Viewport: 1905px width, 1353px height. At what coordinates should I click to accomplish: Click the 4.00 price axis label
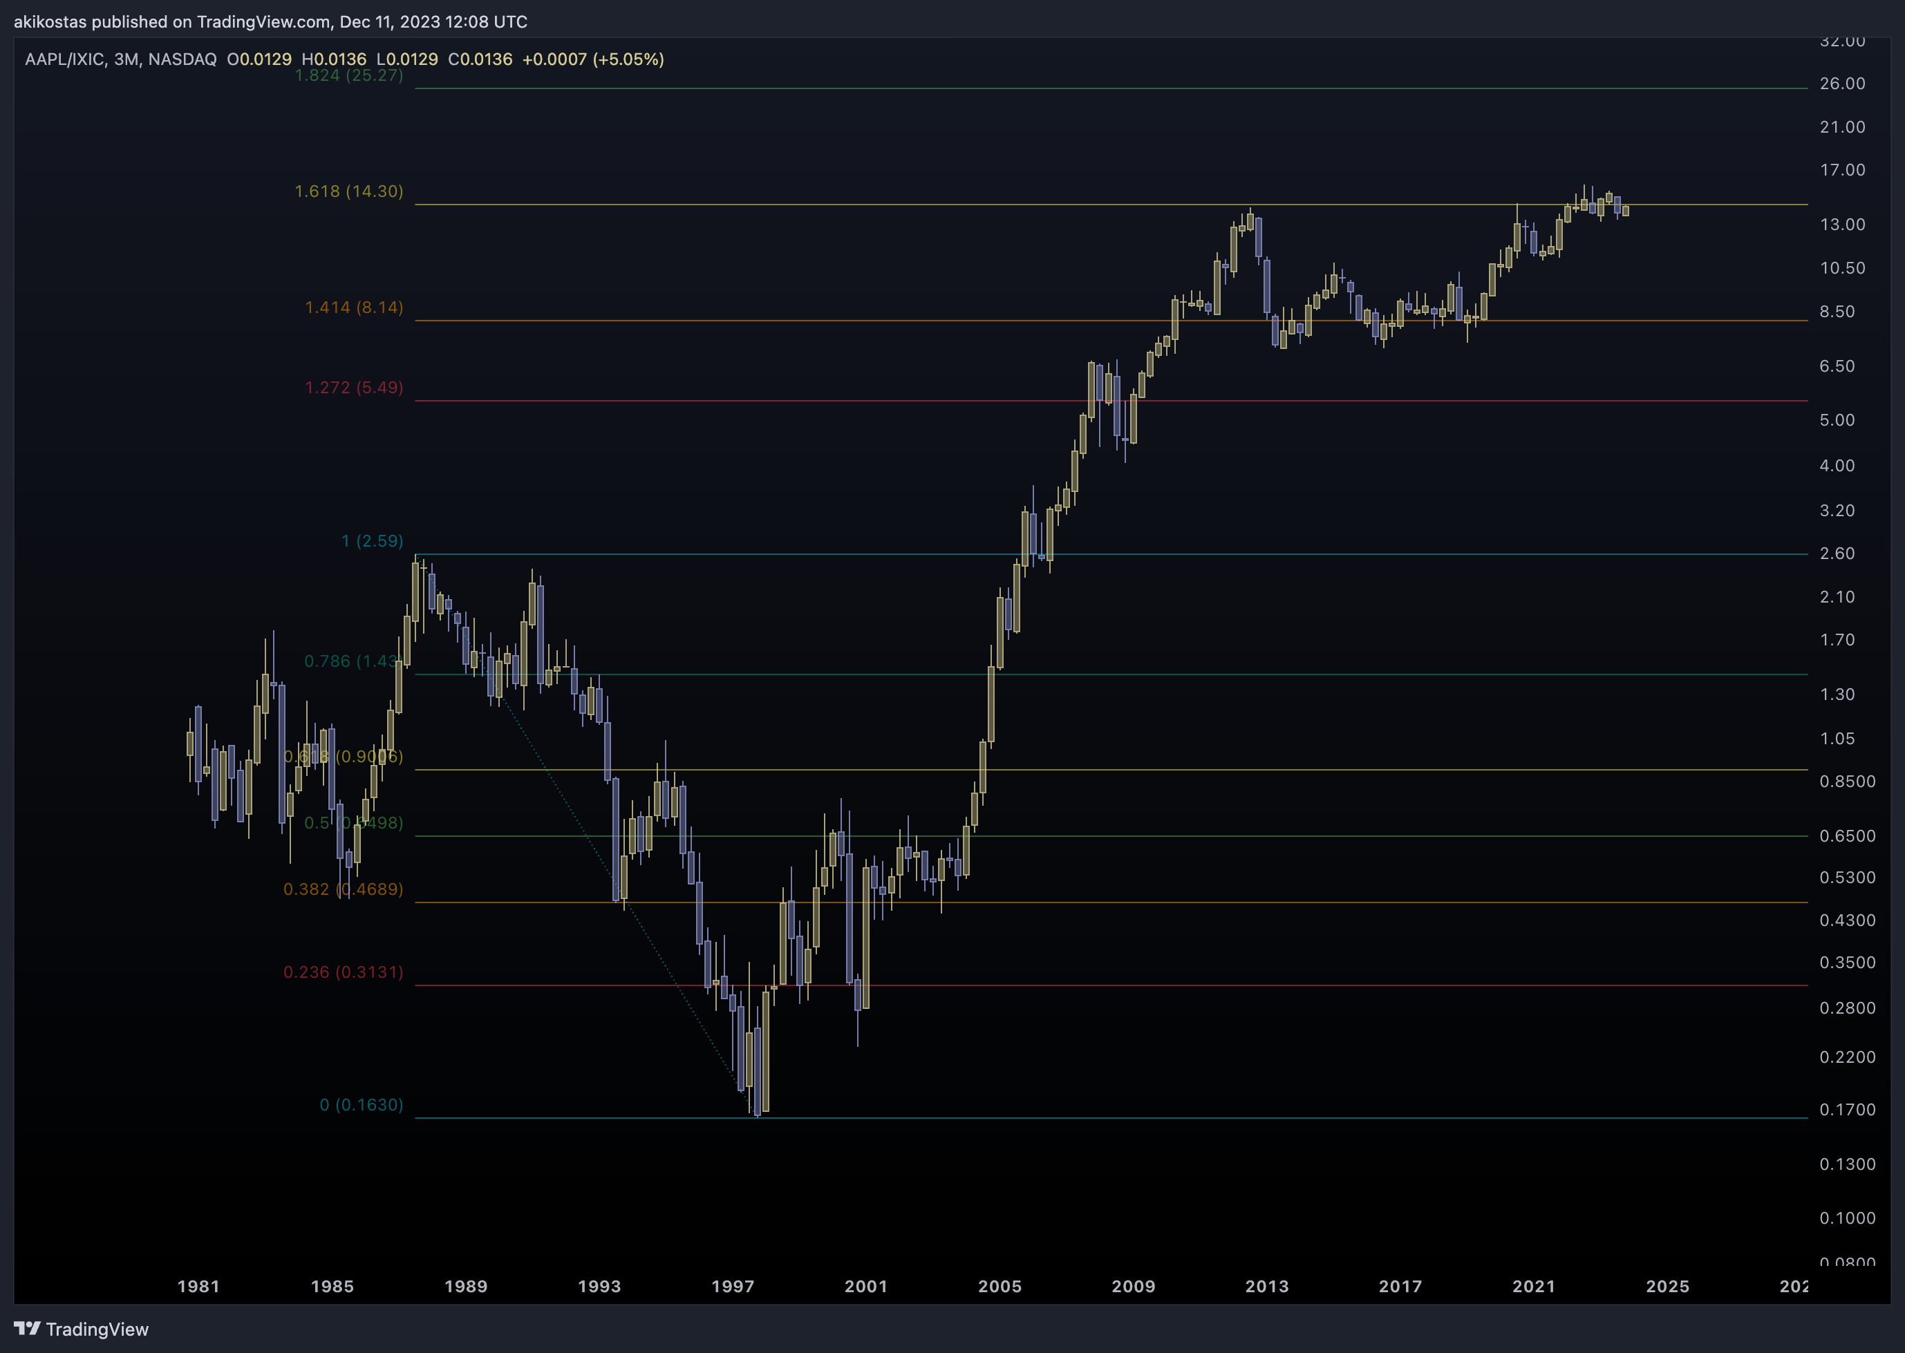[1837, 466]
